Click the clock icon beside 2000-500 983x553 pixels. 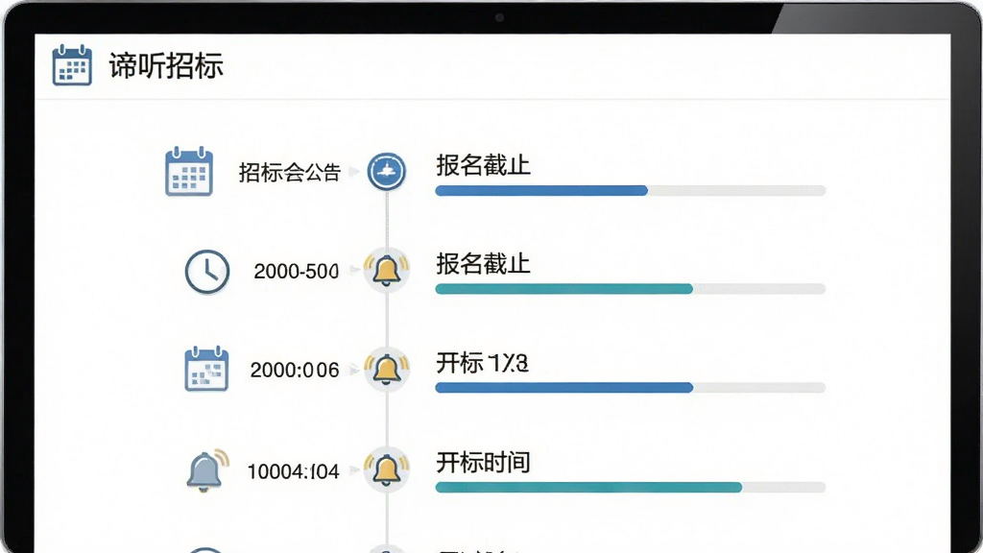(207, 272)
